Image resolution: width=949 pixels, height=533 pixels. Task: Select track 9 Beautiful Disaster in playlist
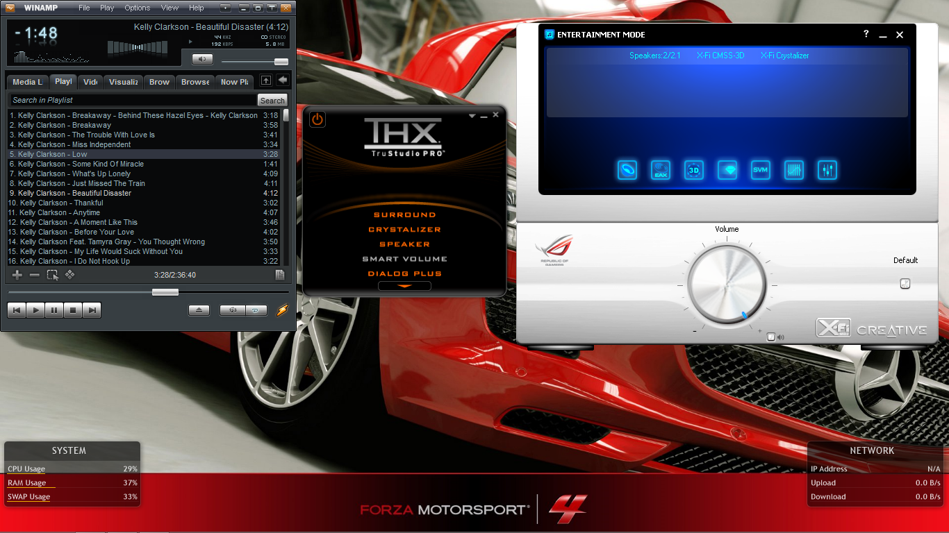(144, 193)
